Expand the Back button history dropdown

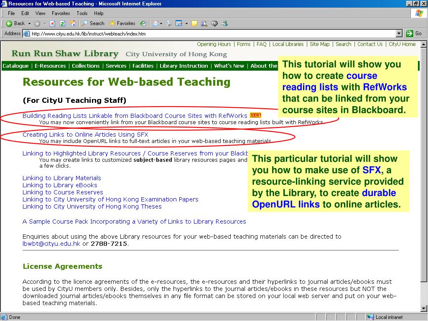coord(29,24)
